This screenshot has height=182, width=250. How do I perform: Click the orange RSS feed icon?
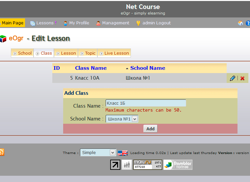2,152
